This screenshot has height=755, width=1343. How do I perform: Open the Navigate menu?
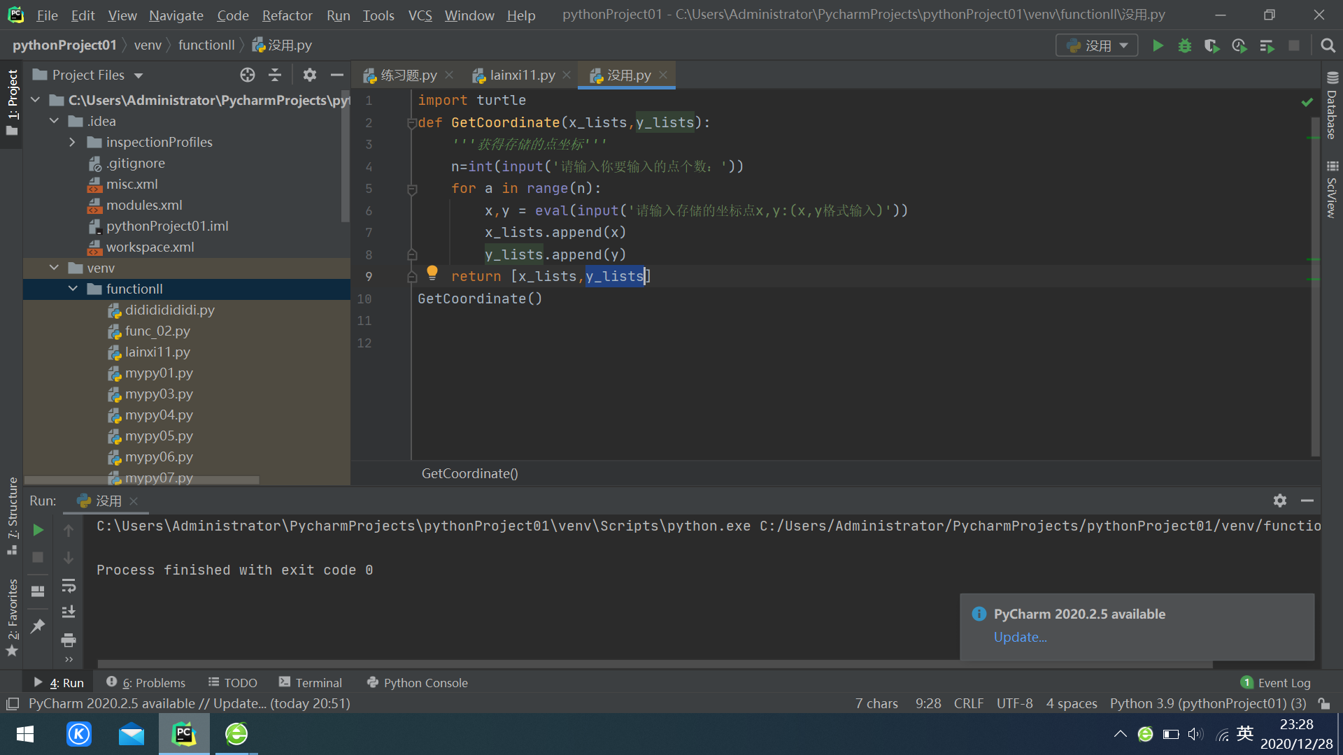pyautogui.click(x=176, y=15)
